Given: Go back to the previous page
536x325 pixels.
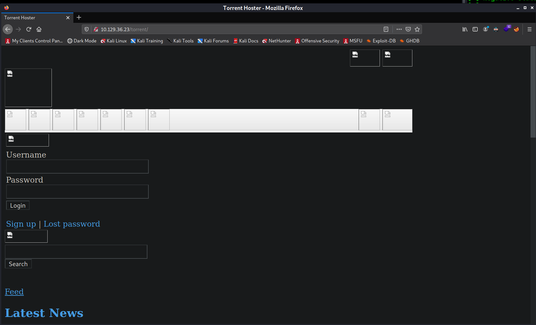Looking at the screenshot, I should pos(8,29).
